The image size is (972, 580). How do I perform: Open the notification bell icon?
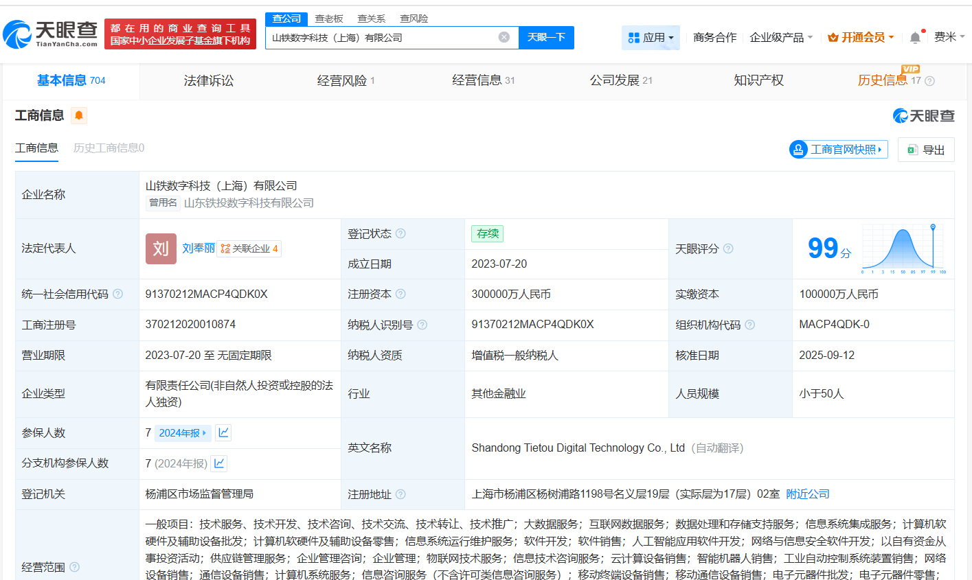[915, 37]
